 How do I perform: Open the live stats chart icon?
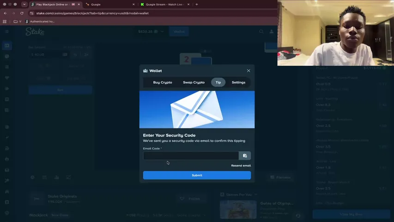point(56,178)
